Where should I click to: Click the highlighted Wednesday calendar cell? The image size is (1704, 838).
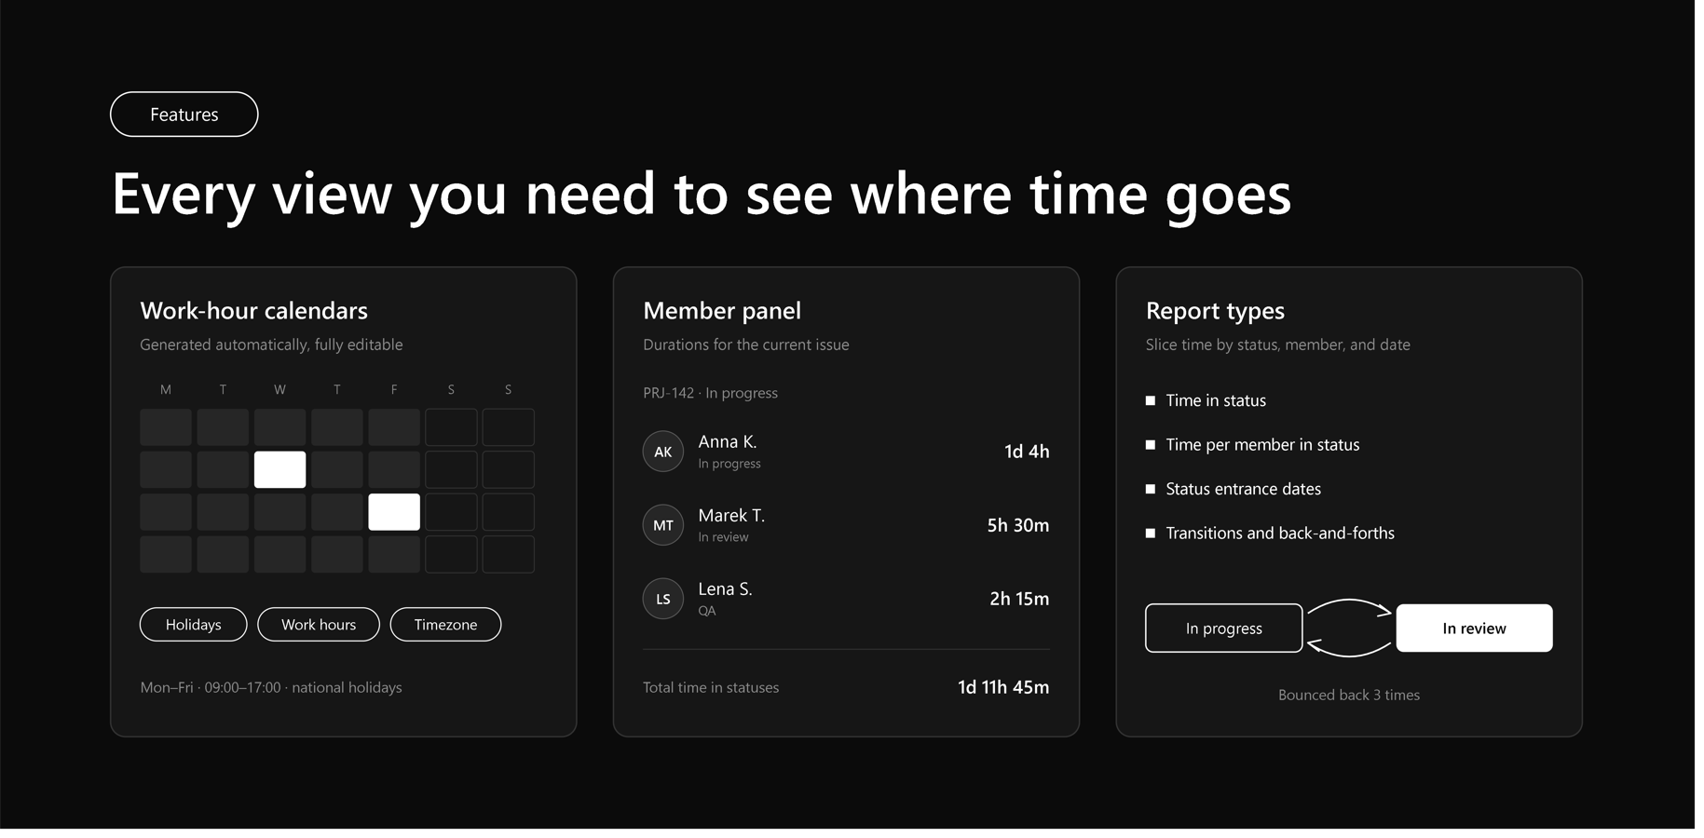click(x=279, y=469)
